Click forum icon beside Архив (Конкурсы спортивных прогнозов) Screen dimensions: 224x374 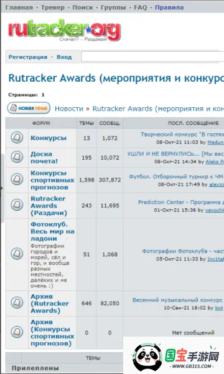[x=17, y=332]
